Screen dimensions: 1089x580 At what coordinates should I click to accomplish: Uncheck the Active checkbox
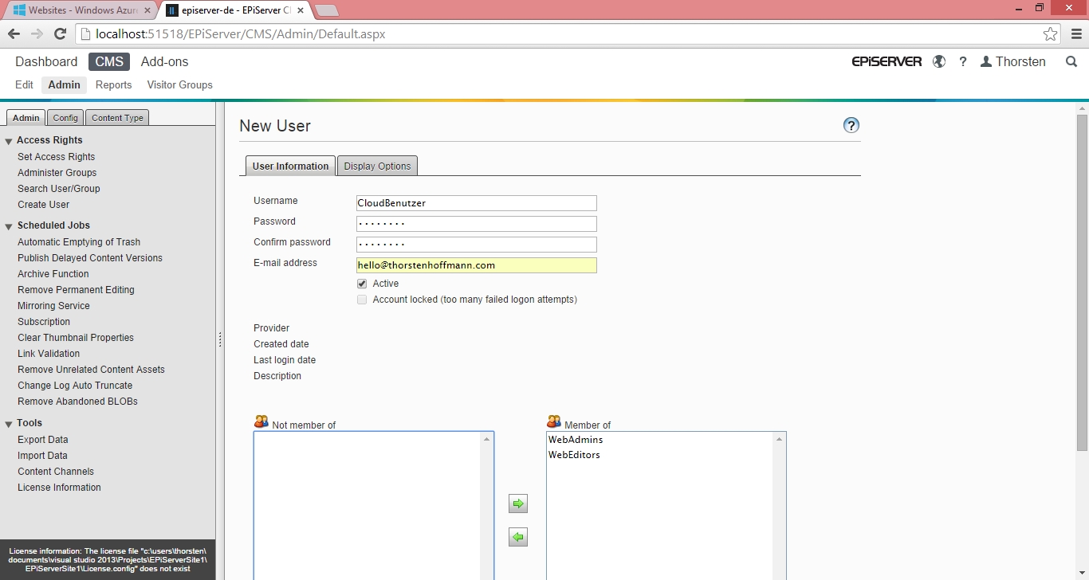[x=362, y=284]
